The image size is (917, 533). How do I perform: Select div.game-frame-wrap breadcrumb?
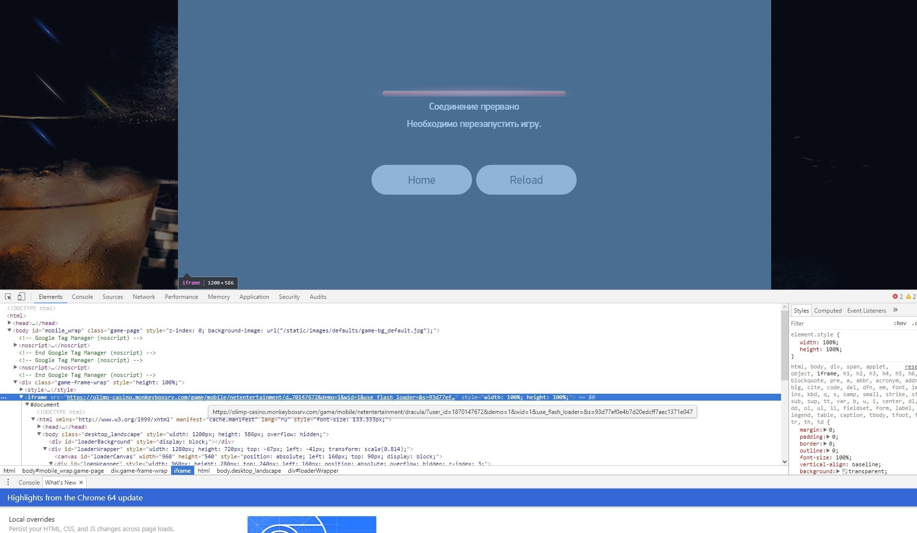pos(139,471)
